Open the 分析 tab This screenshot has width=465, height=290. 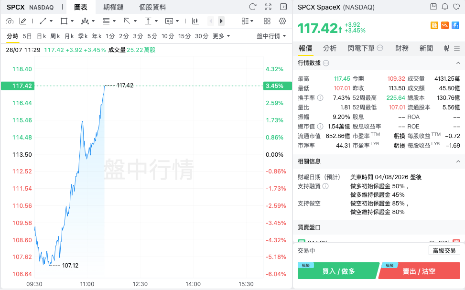329,48
